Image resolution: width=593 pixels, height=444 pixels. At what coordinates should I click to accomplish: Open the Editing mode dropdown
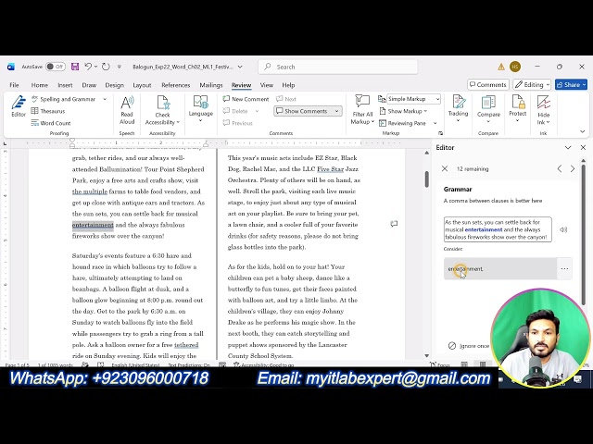click(532, 84)
